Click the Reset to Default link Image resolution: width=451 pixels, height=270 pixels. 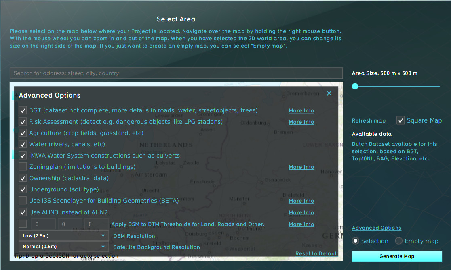316,253
